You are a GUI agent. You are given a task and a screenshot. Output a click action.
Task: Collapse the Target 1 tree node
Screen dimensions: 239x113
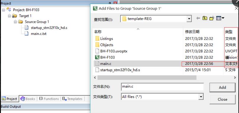pos(9,16)
